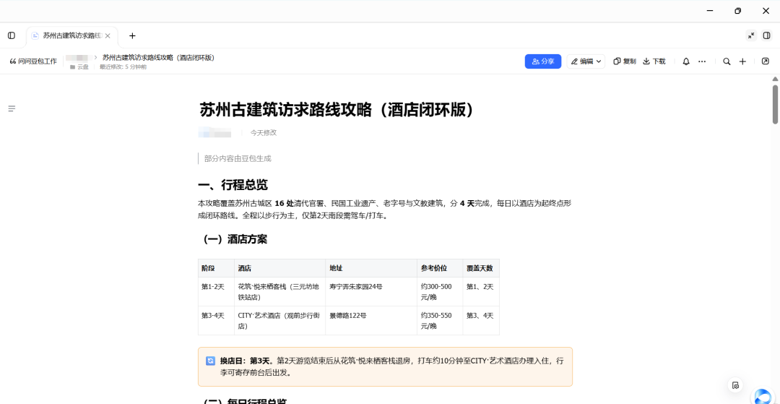Select the 酒店 table header cell
Screen dimensions: 780x404
[x=280, y=268]
